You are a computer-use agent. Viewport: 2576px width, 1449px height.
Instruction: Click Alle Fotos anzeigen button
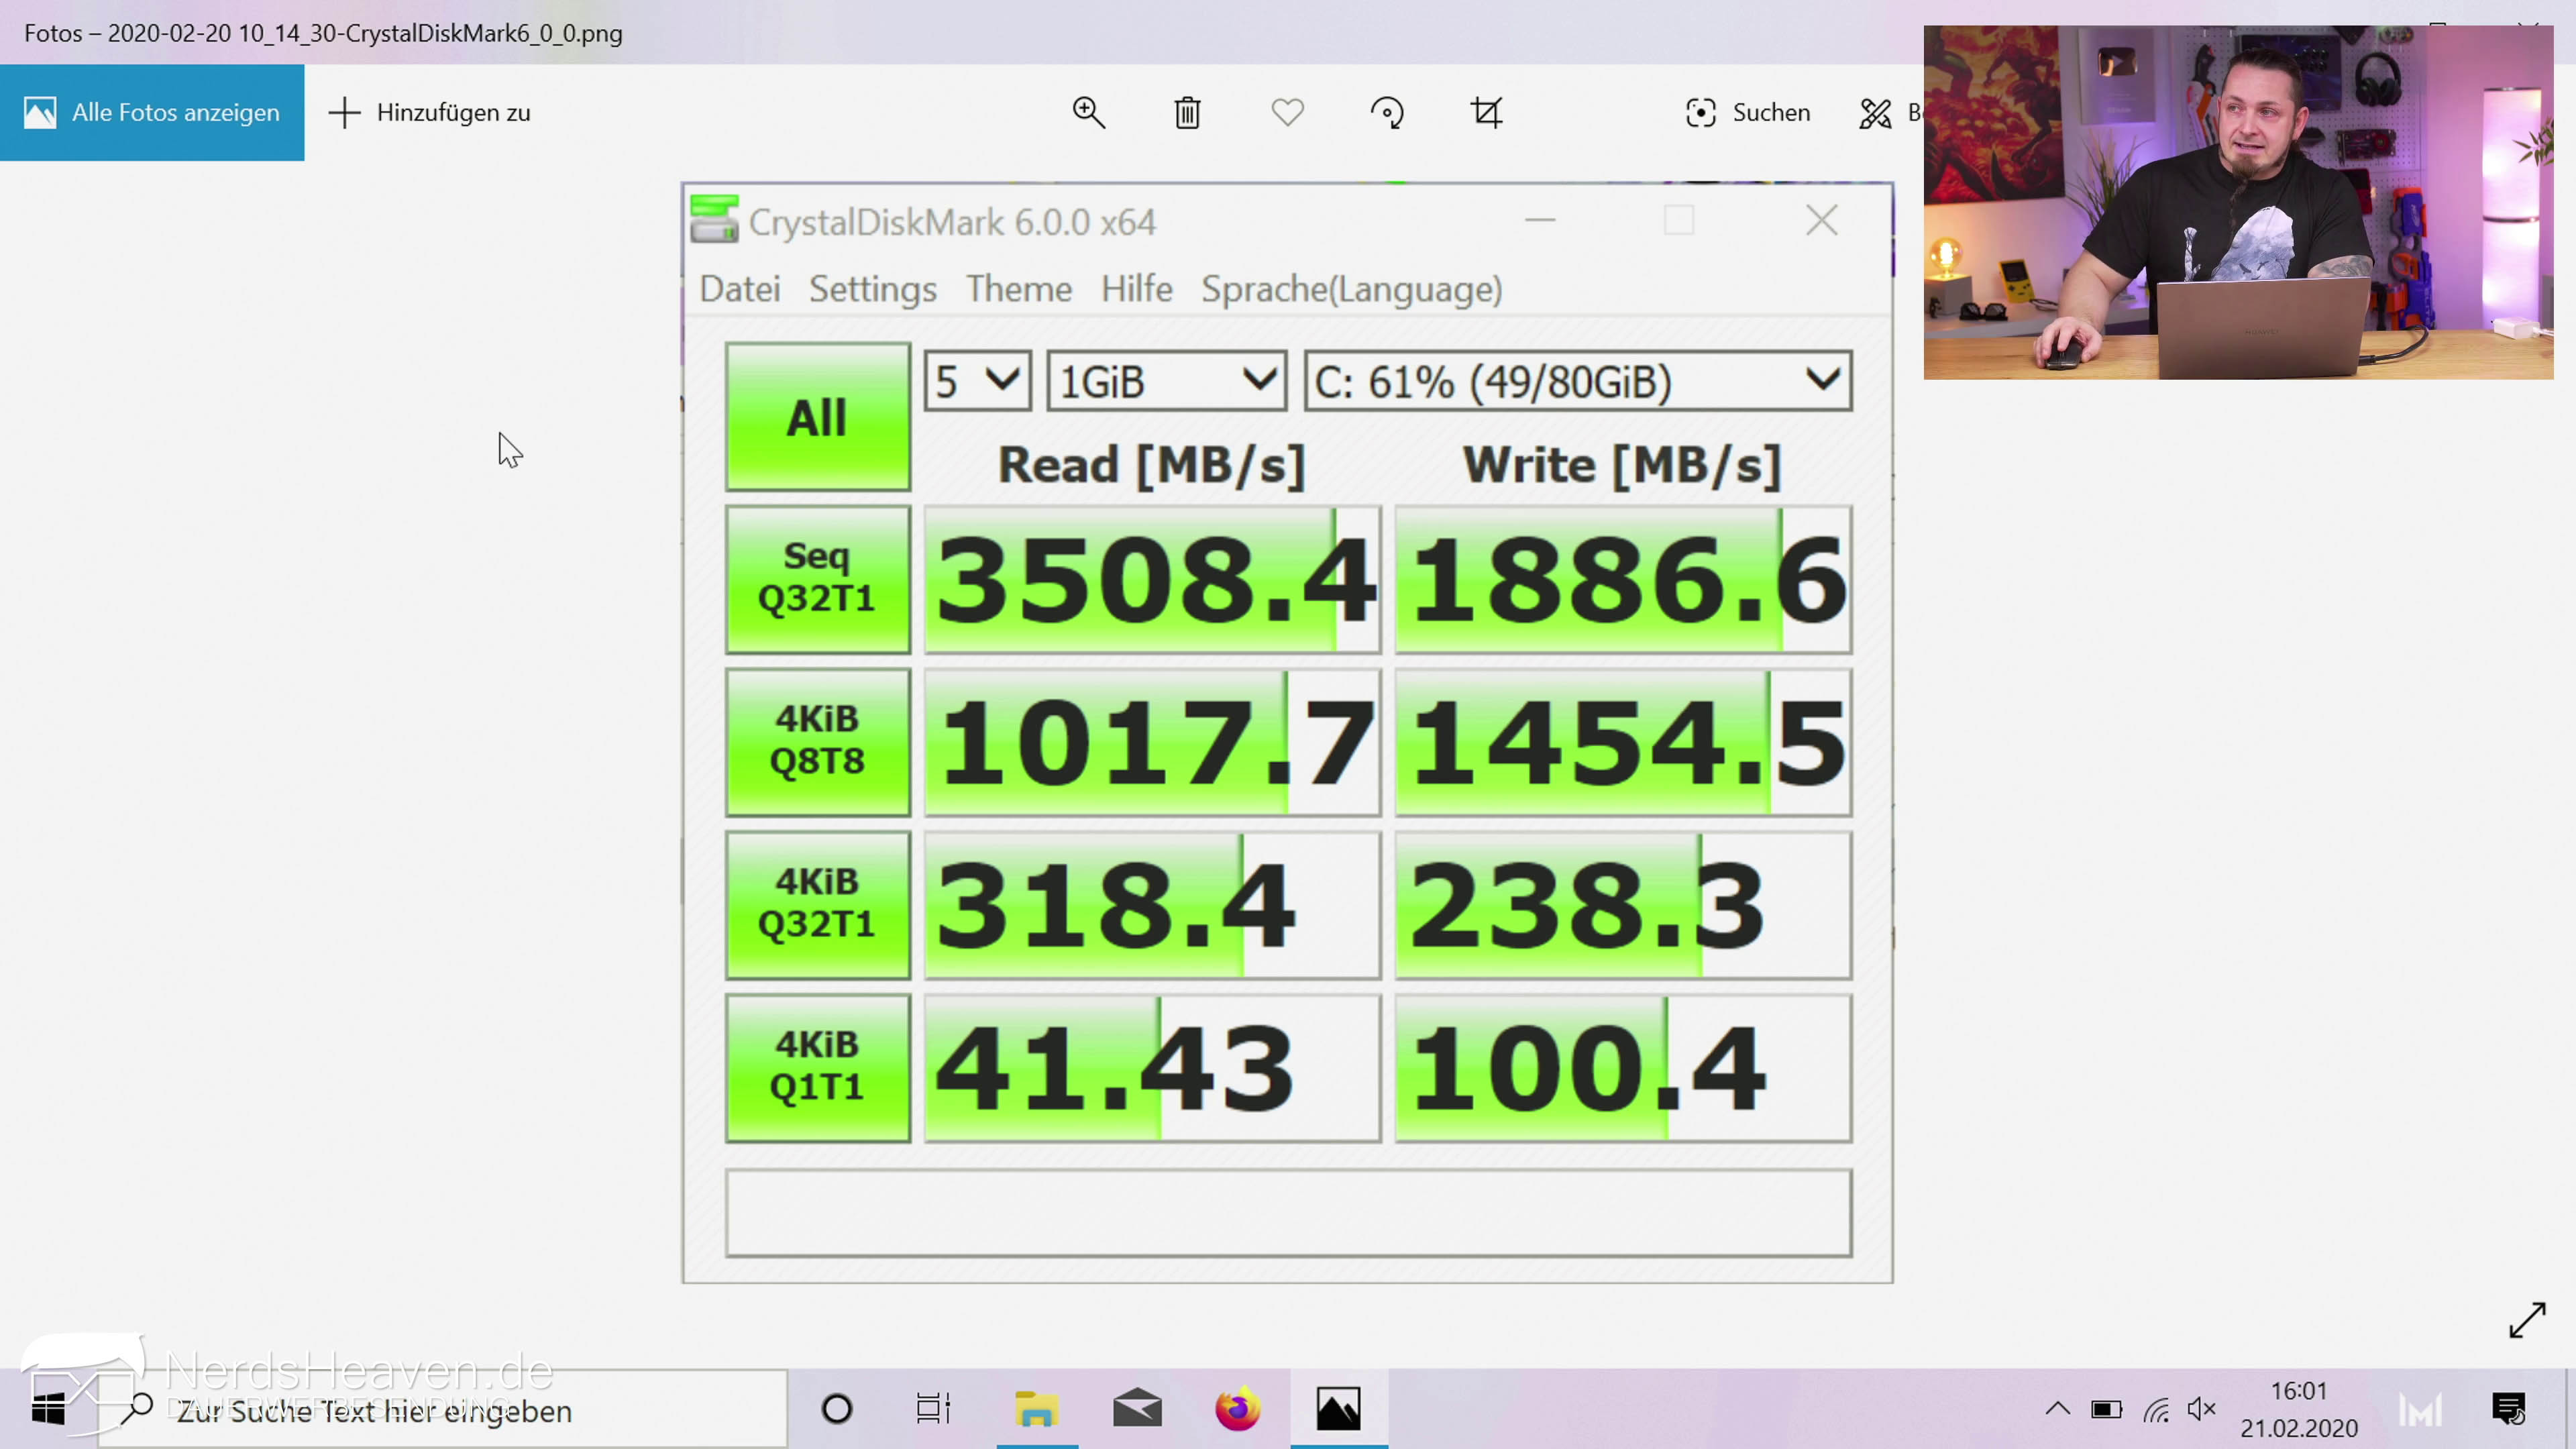152,112
